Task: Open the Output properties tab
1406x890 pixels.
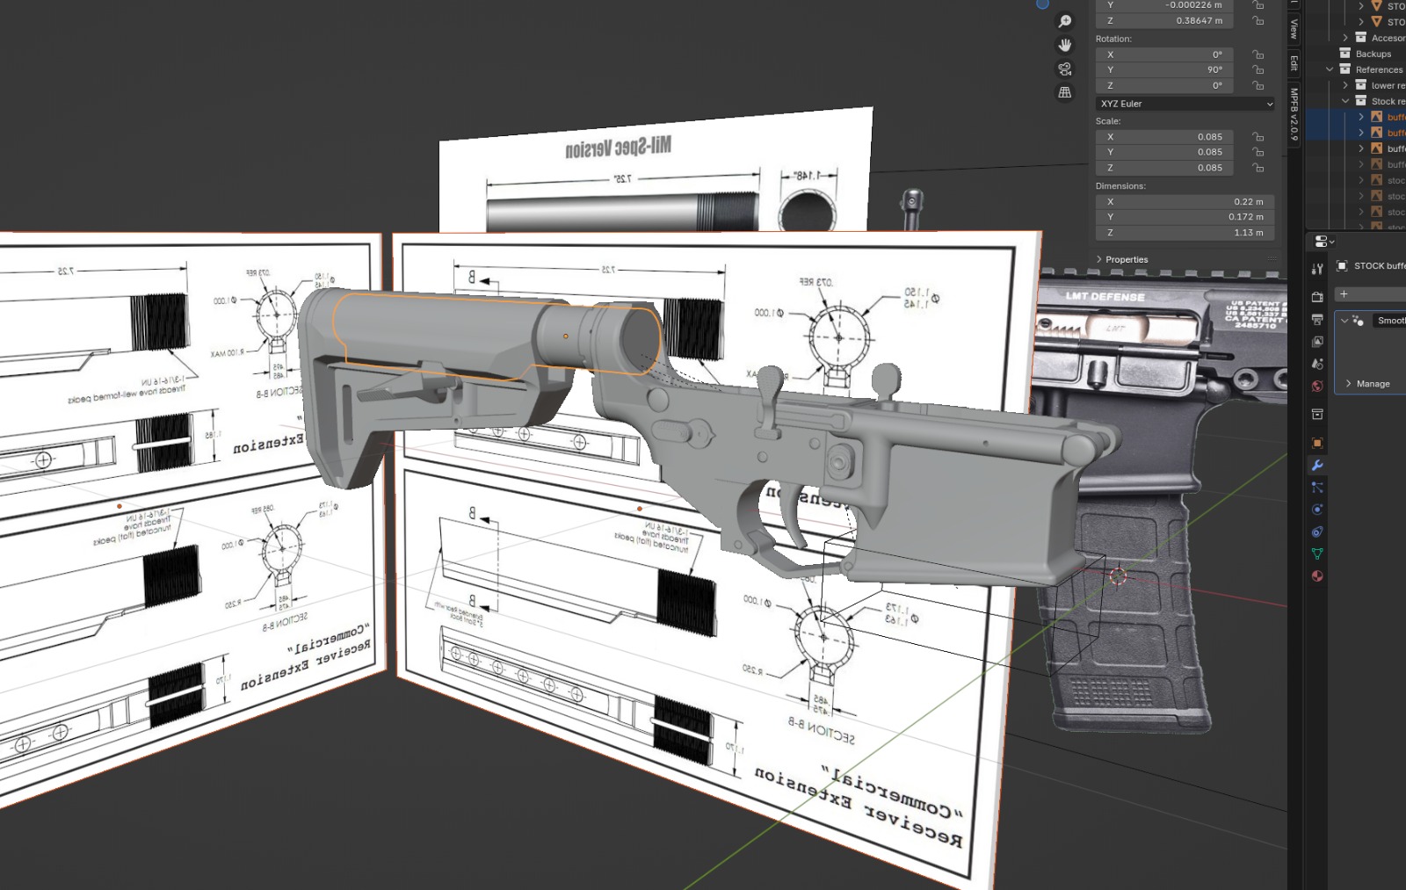Action: (1317, 319)
